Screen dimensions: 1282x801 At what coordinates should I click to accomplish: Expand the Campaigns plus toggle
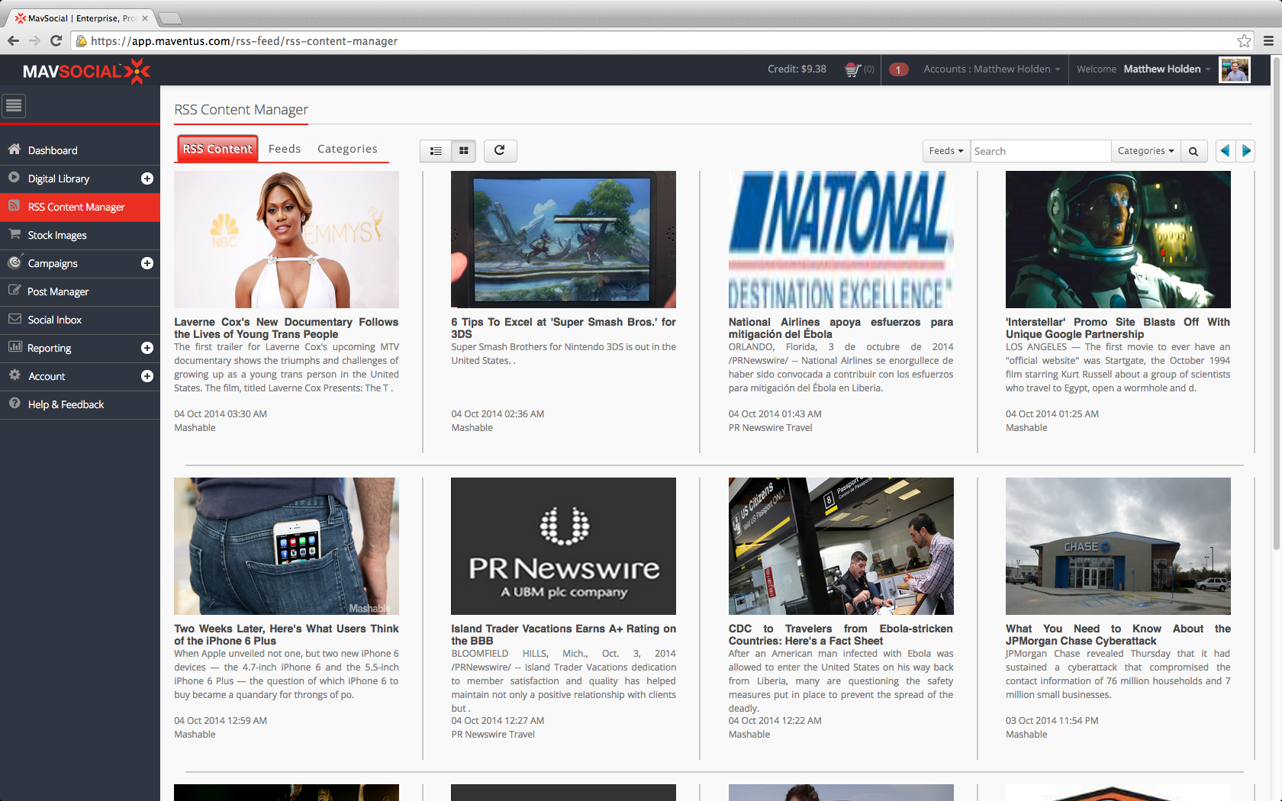click(147, 263)
